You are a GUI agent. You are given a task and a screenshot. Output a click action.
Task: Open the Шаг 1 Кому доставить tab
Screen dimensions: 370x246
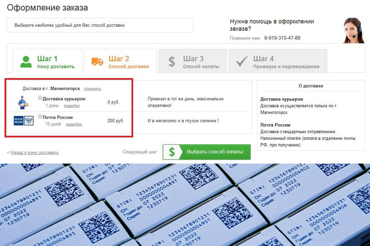tap(47, 61)
